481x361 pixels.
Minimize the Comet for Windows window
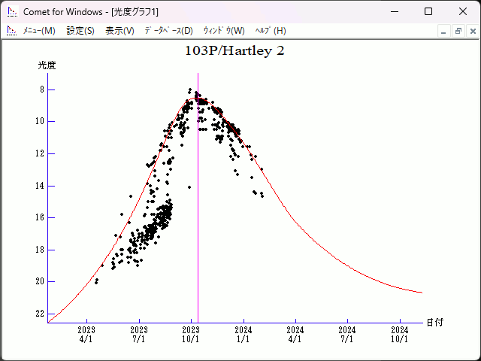(x=395, y=12)
